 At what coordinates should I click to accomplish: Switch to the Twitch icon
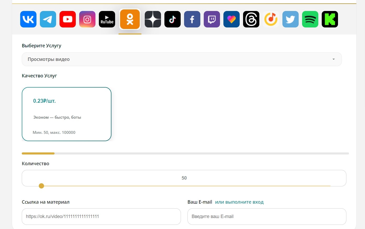(212, 19)
